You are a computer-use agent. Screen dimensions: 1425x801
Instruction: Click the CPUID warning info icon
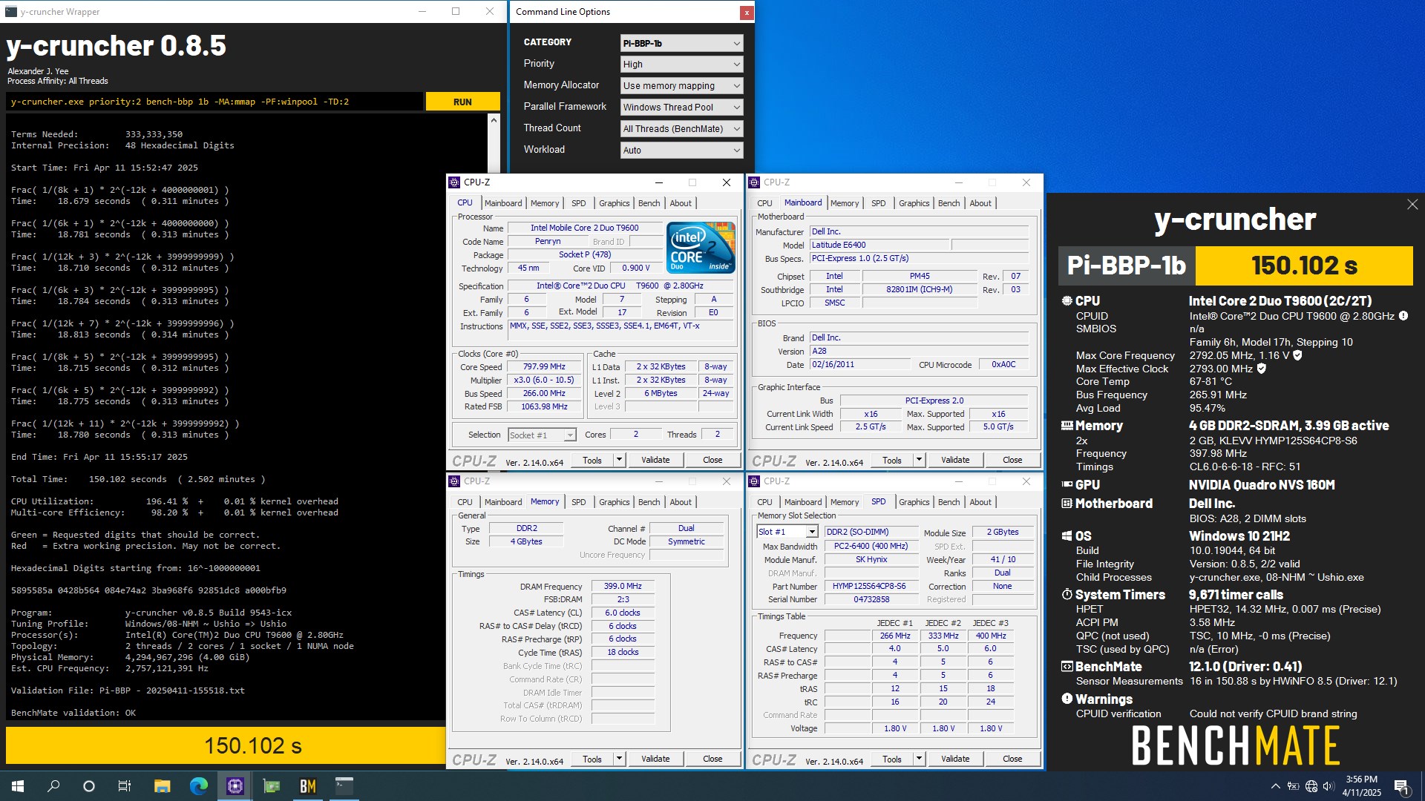(1403, 316)
